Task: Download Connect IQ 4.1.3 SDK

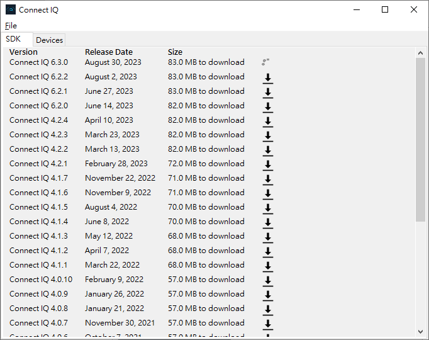Action: pos(268,238)
